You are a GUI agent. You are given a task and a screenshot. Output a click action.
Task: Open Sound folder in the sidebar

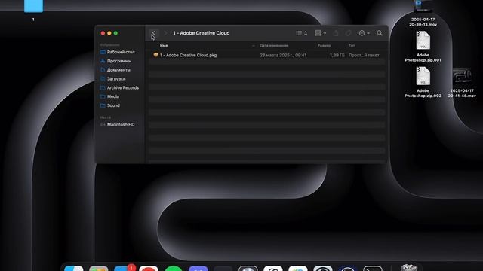click(x=110, y=105)
